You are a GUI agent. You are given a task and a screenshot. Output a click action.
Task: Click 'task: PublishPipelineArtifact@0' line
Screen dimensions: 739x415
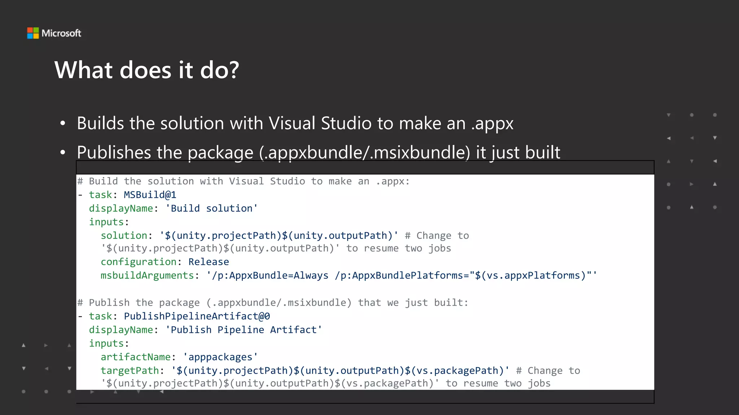(174, 316)
